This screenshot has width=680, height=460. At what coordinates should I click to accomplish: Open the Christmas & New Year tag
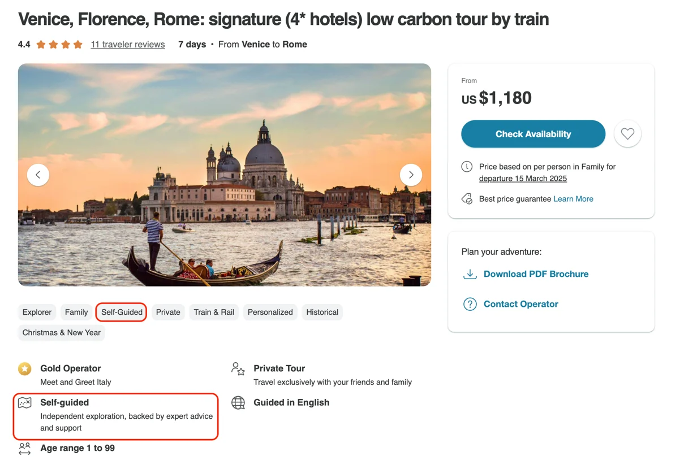click(62, 332)
